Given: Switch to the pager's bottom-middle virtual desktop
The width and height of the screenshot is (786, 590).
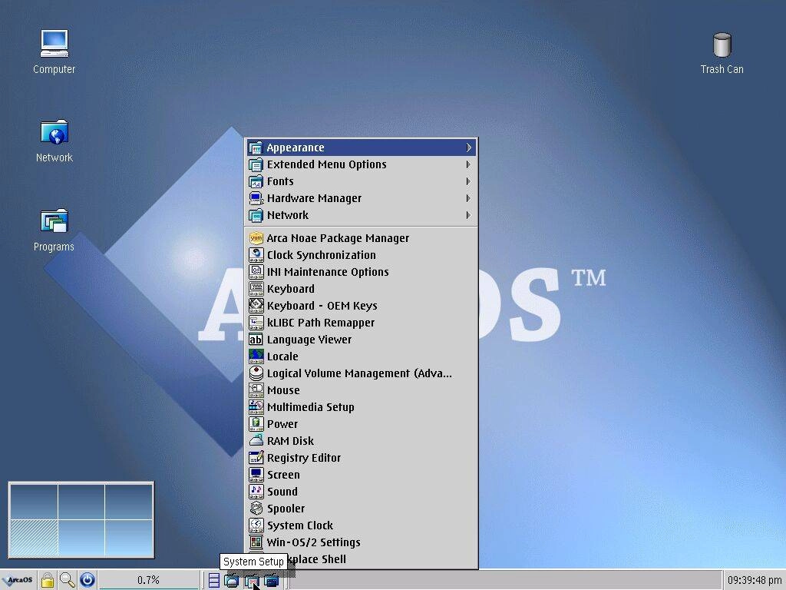Looking at the screenshot, I should pyautogui.click(x=81, y=538).
